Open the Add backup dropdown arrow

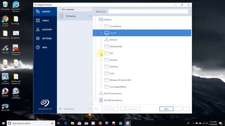[90, 109]
